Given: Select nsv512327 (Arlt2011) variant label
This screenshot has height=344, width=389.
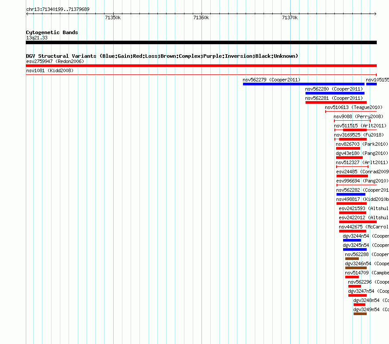Looking at the screenshot, I should [x=362, y=162].
